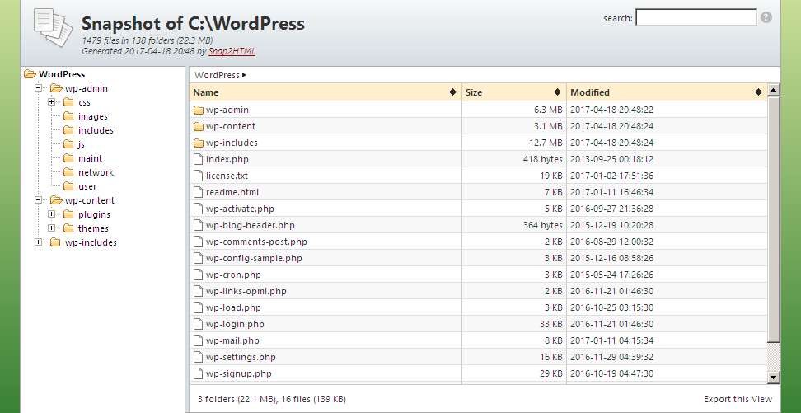
Task: Expand the plugins tree node
Action: pos(52,214)
